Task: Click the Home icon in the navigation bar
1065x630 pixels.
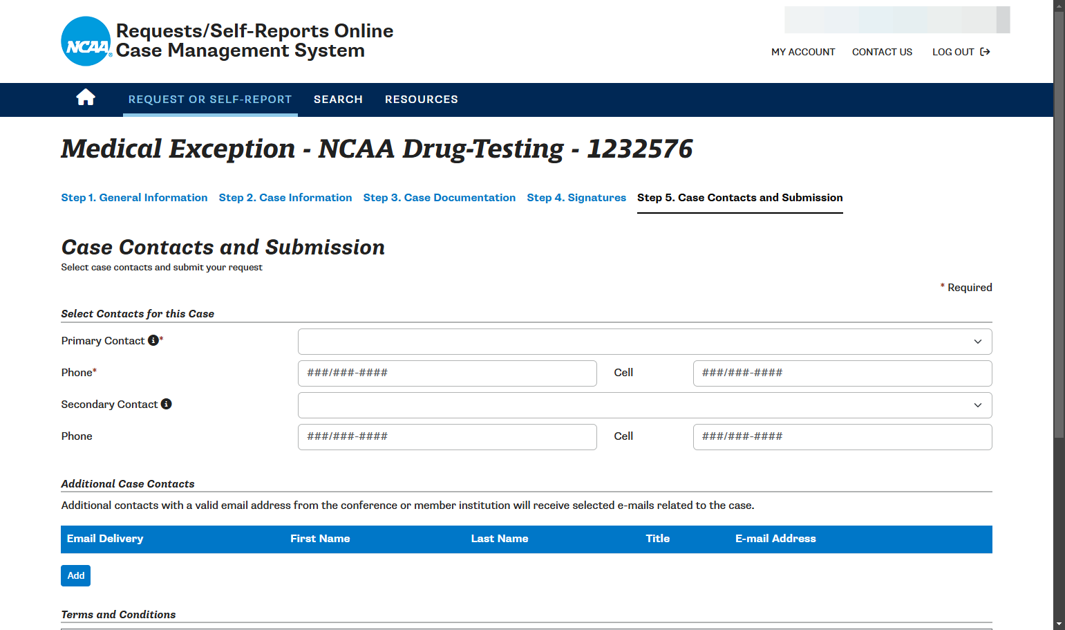Action: click(x=86, y=98)
